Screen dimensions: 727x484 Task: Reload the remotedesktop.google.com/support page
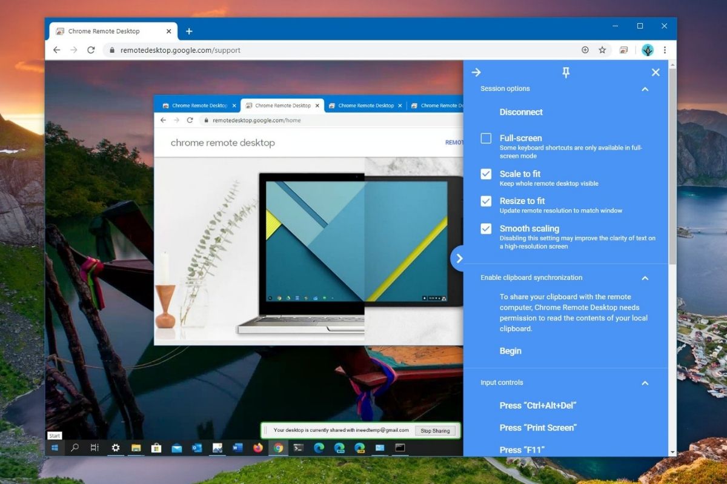[91, 50]
